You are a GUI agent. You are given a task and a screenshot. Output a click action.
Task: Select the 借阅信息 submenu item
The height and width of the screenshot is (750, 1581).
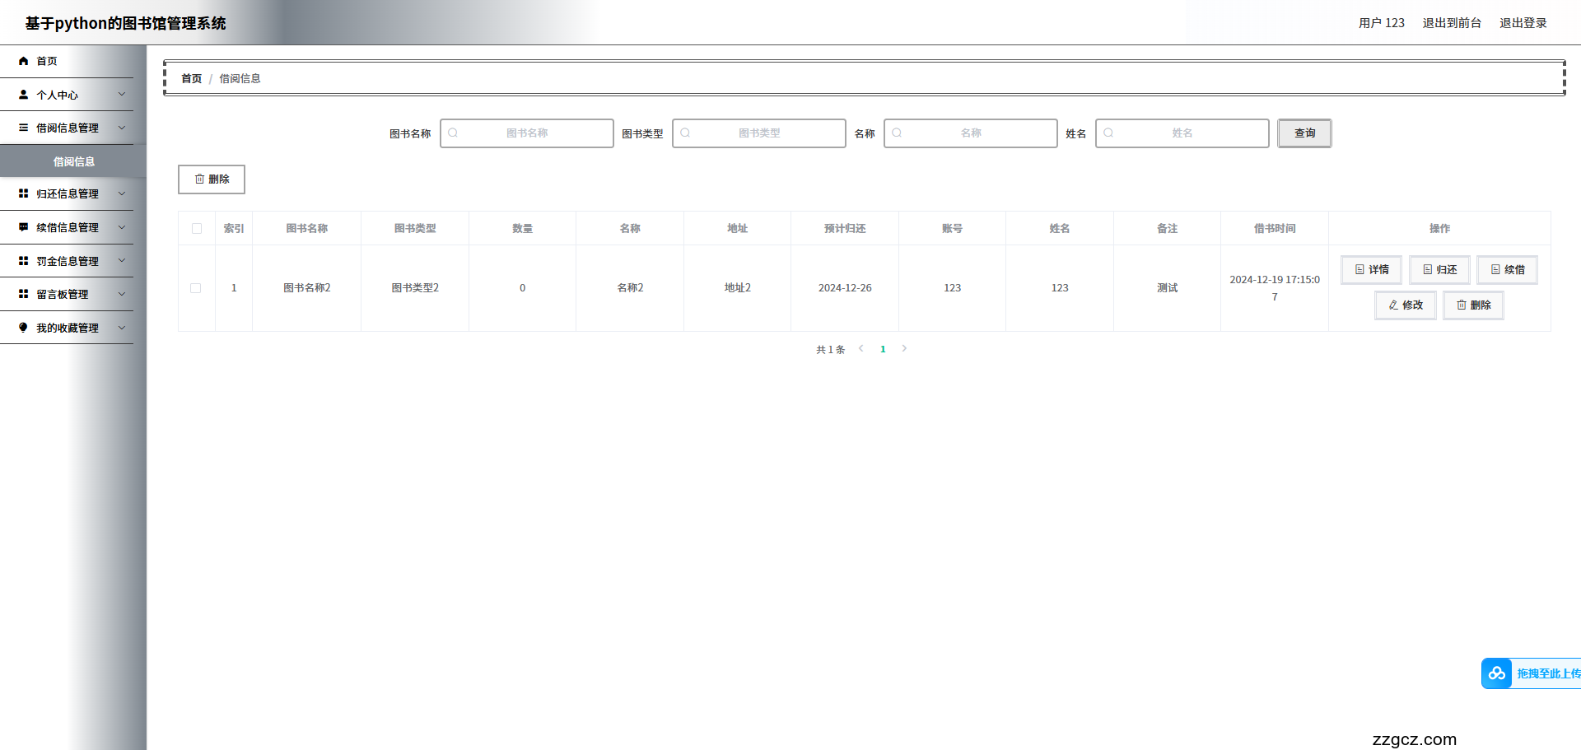click(x=73, y=161)
